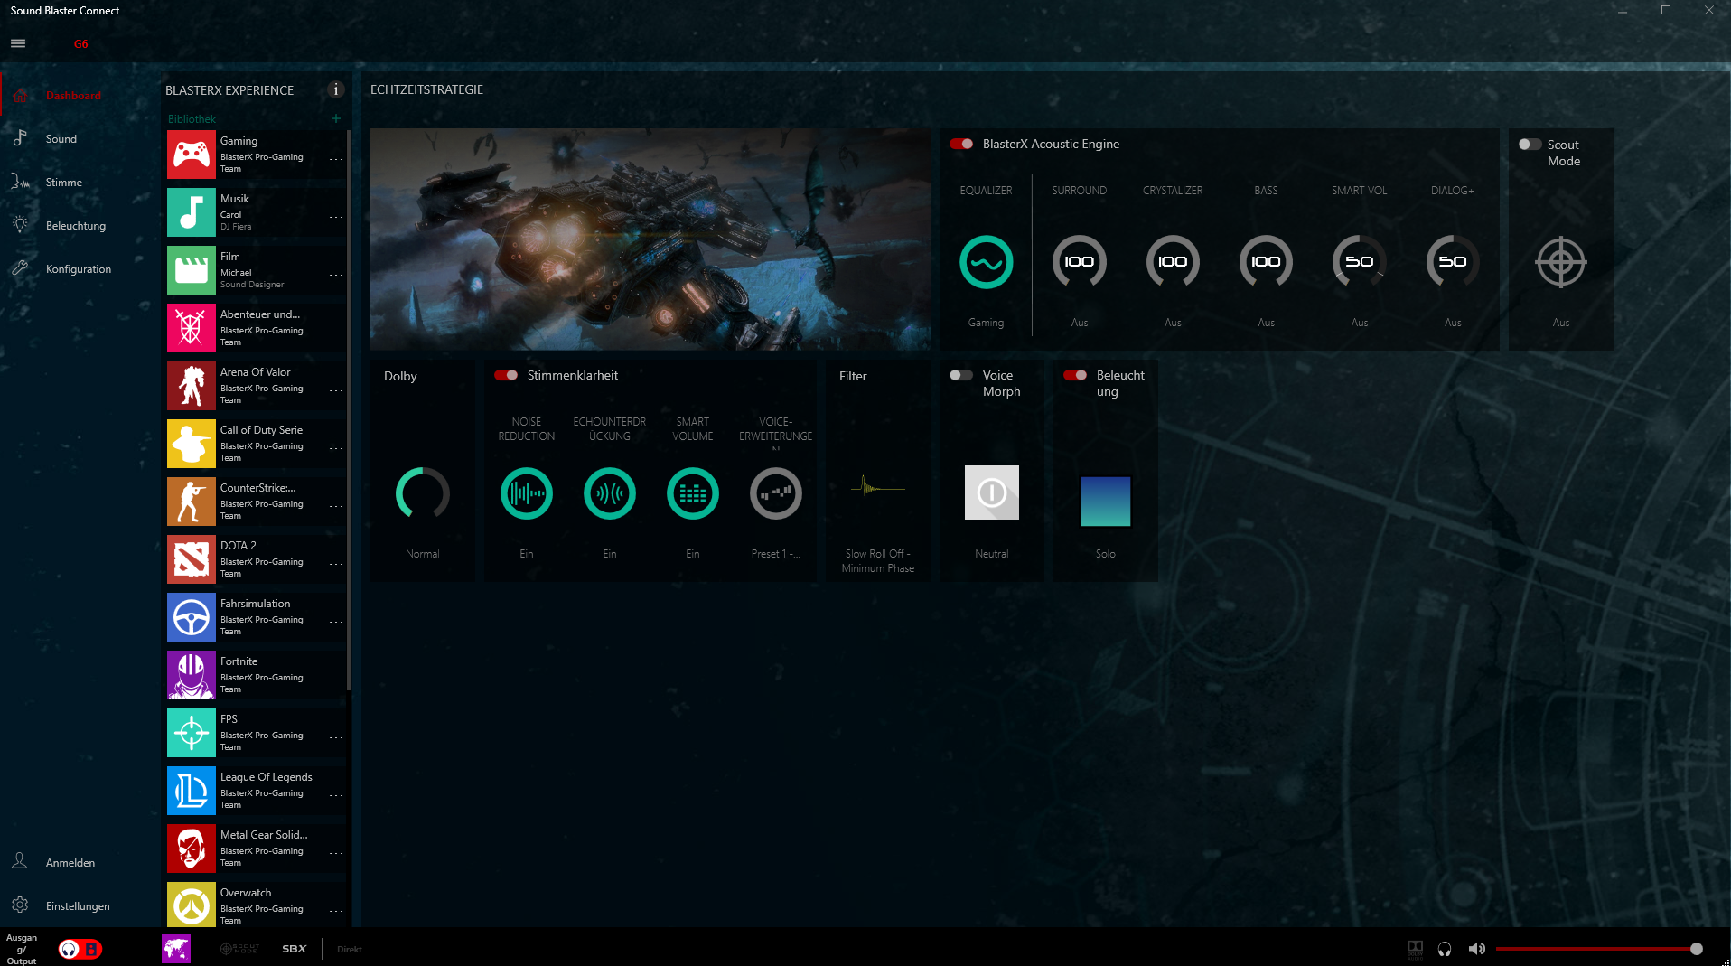Open more options for Musik profile
1731x966 pixels.
(336, 217)
